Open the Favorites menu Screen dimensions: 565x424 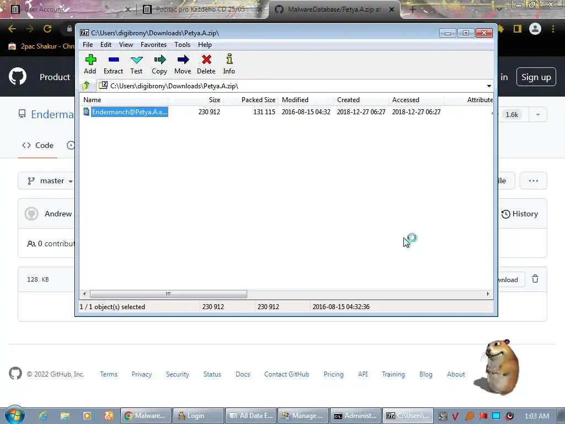click(x=153, y=45)
